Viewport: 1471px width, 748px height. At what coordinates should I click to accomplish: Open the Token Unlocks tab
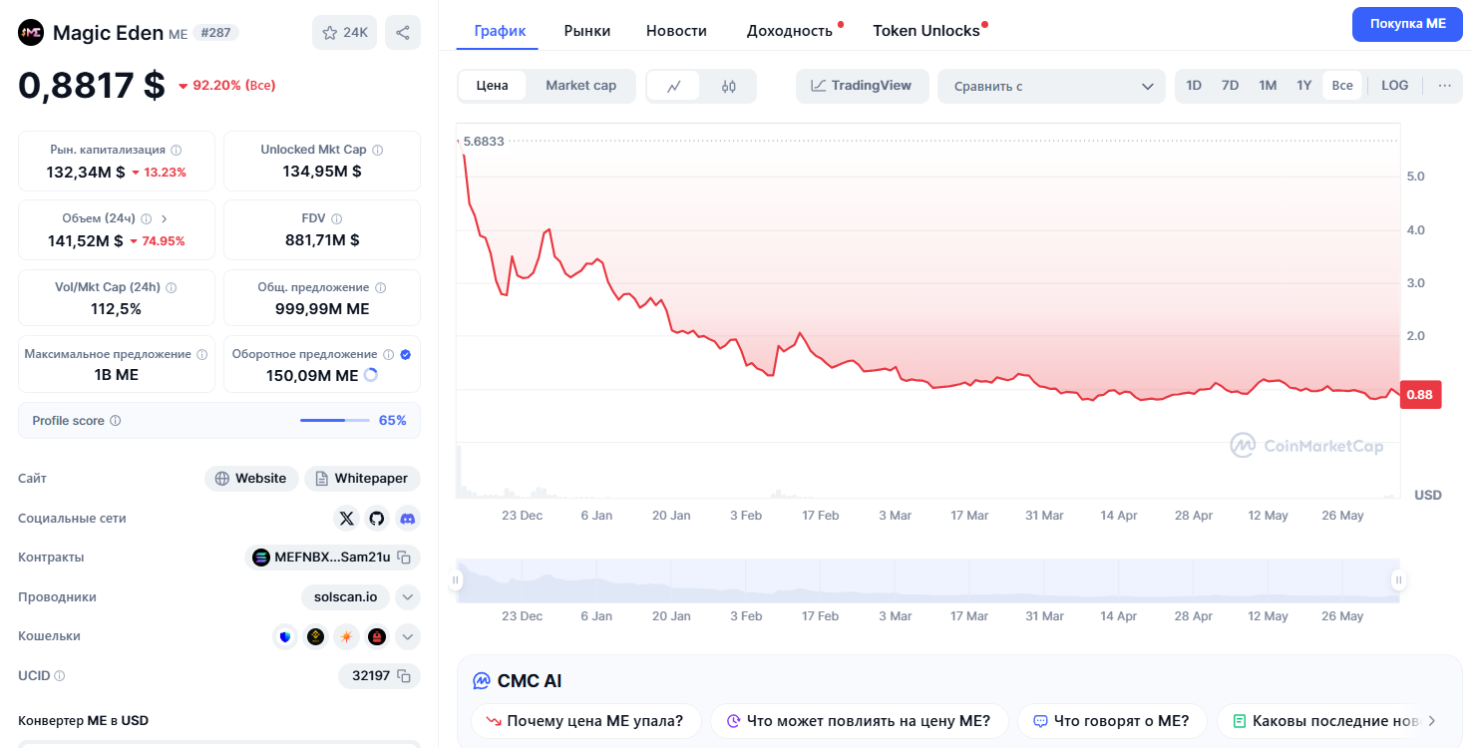coord(926,31)
